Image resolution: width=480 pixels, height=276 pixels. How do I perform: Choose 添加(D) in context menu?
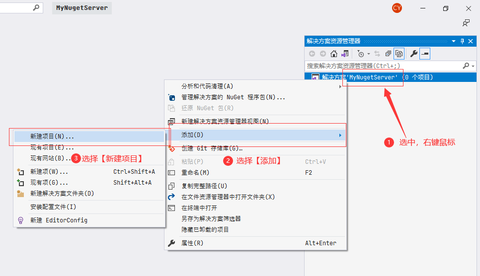[255, 135]
